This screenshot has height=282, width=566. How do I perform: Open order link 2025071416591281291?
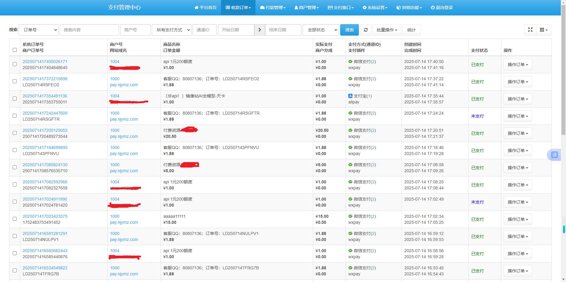[x=45, y=233]
